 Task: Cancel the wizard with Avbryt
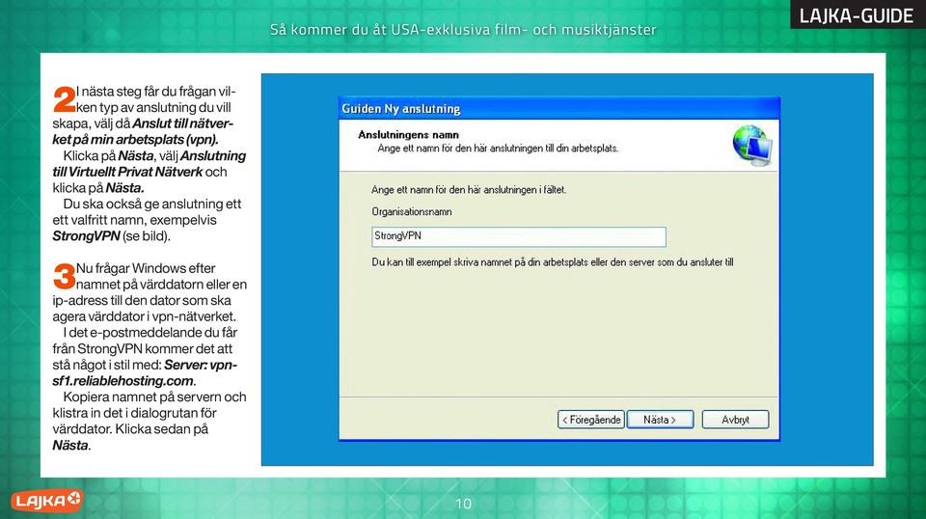[735, 420]
